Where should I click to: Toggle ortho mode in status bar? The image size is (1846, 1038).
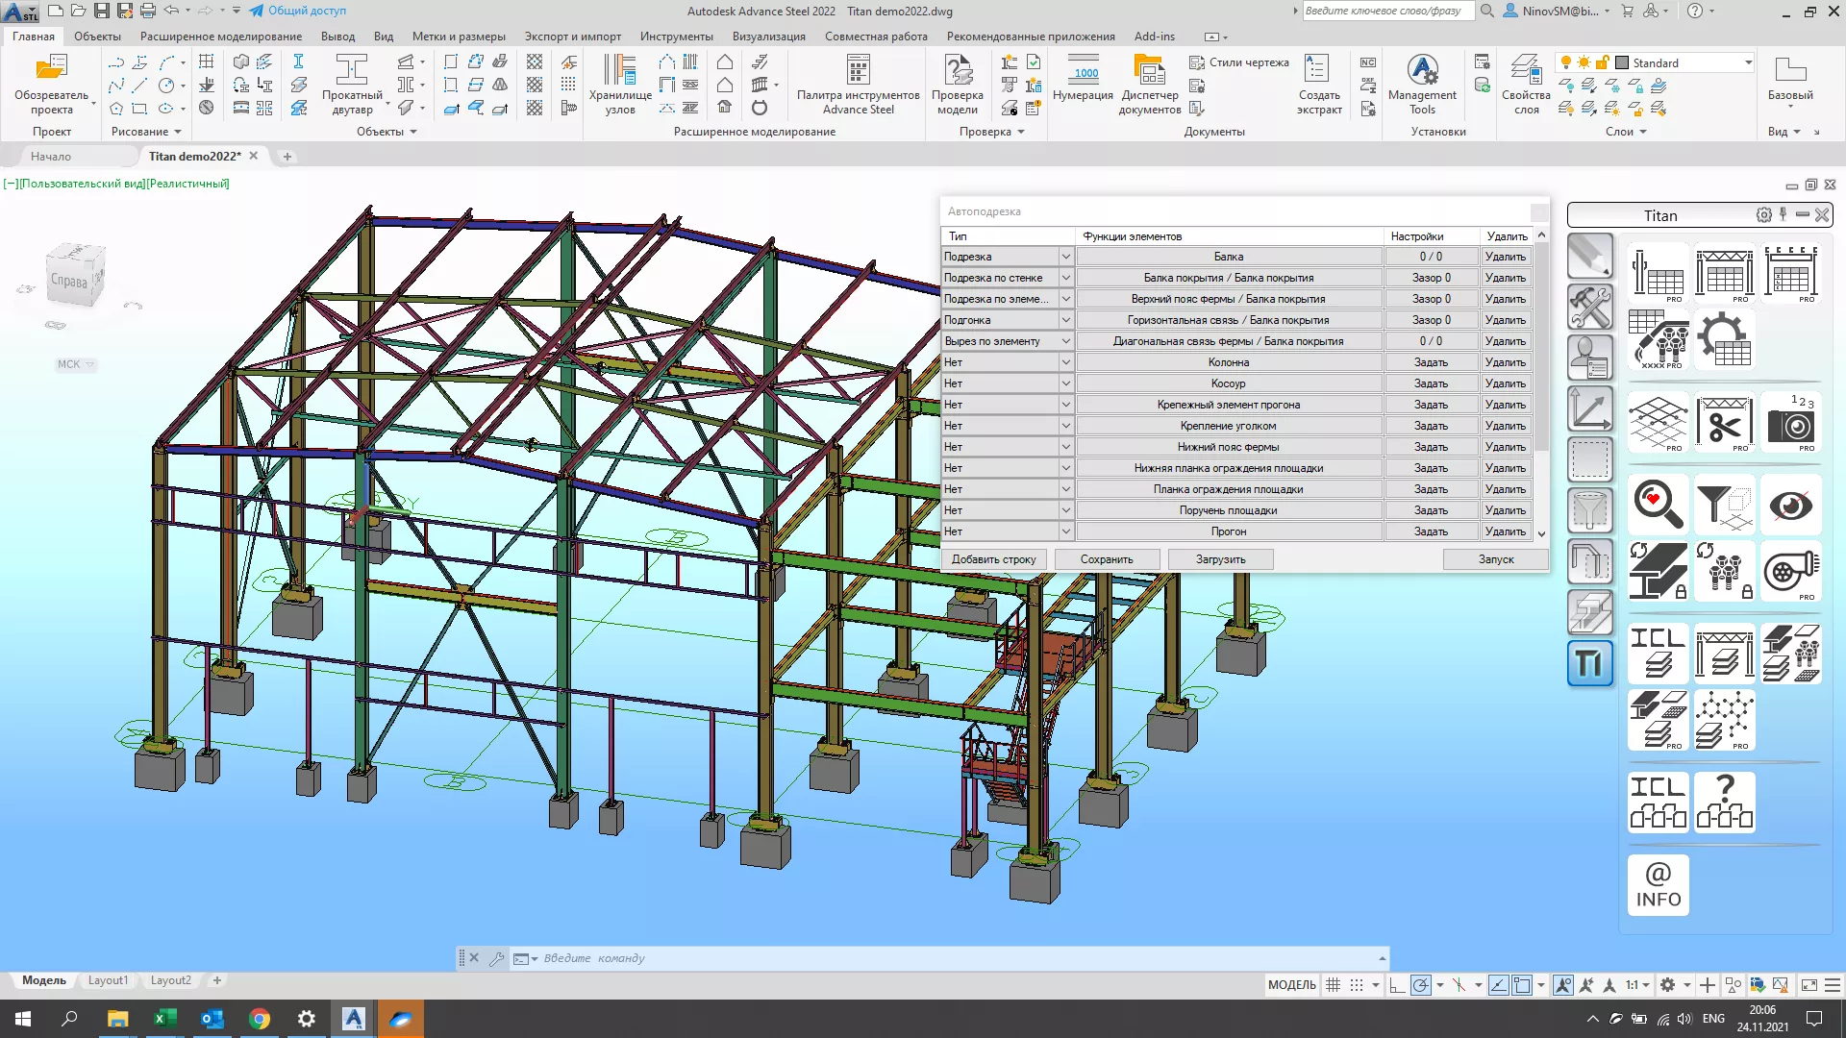[x=1397, y=985]
